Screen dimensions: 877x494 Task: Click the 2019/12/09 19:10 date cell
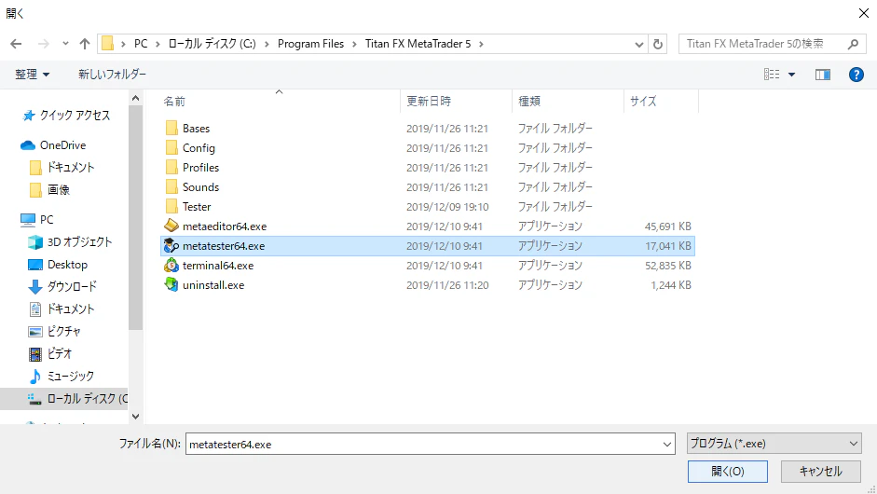(447, 207)
